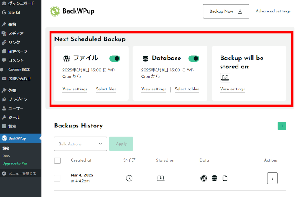Click the Created at column header
Image resolution: width=297 pixels, height=197 pixels.
point(81,160)
